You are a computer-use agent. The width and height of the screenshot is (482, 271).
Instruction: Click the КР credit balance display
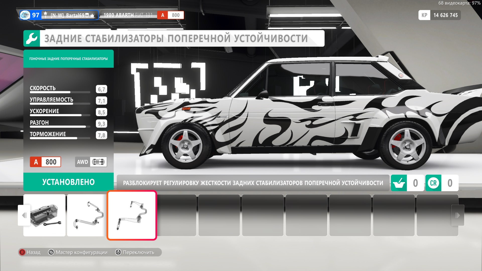pyautogui.click(x=439, y=15)
